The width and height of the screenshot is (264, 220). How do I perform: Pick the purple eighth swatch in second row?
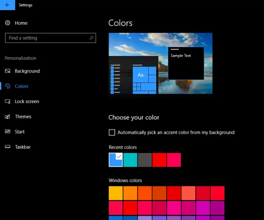point(217,208)
